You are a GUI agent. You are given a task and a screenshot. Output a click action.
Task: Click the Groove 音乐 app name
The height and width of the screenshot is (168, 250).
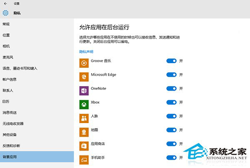(x=101, y=61)
